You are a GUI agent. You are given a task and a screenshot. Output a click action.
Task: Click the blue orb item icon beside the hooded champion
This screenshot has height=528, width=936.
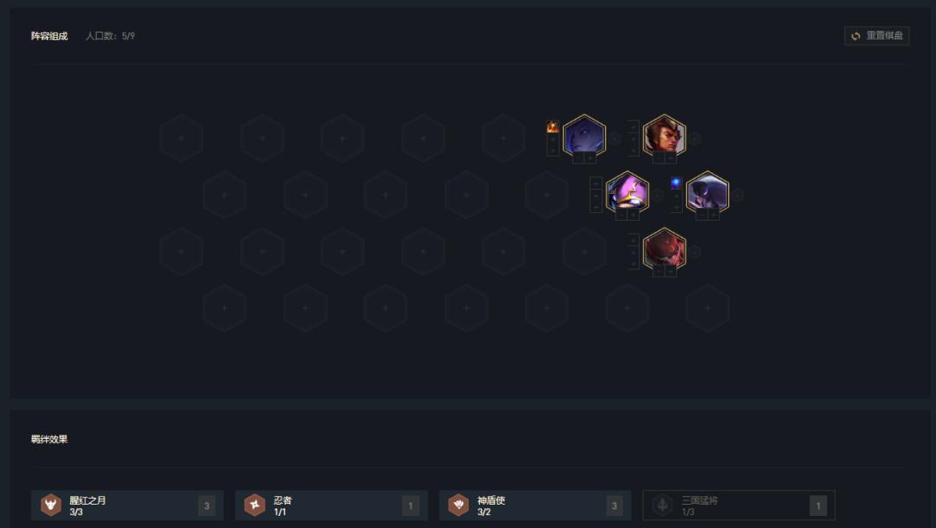point(676,183)
